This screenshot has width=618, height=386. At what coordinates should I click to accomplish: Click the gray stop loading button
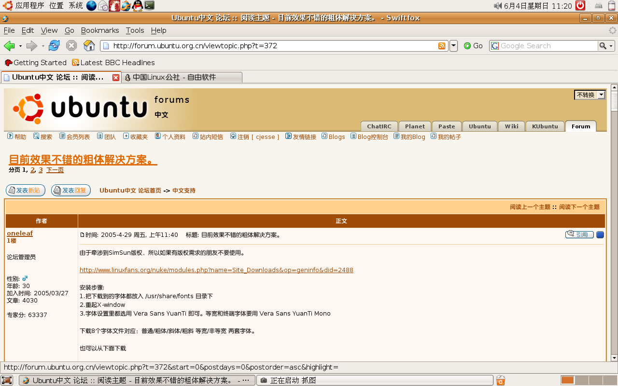71,46
